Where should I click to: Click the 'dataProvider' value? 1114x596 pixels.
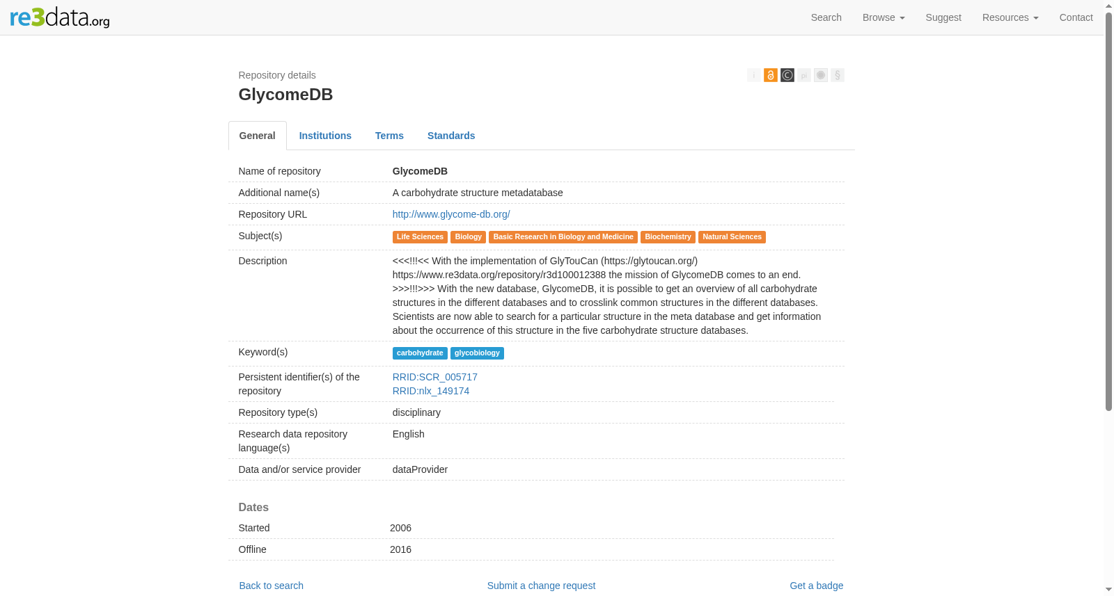[420, 469]
